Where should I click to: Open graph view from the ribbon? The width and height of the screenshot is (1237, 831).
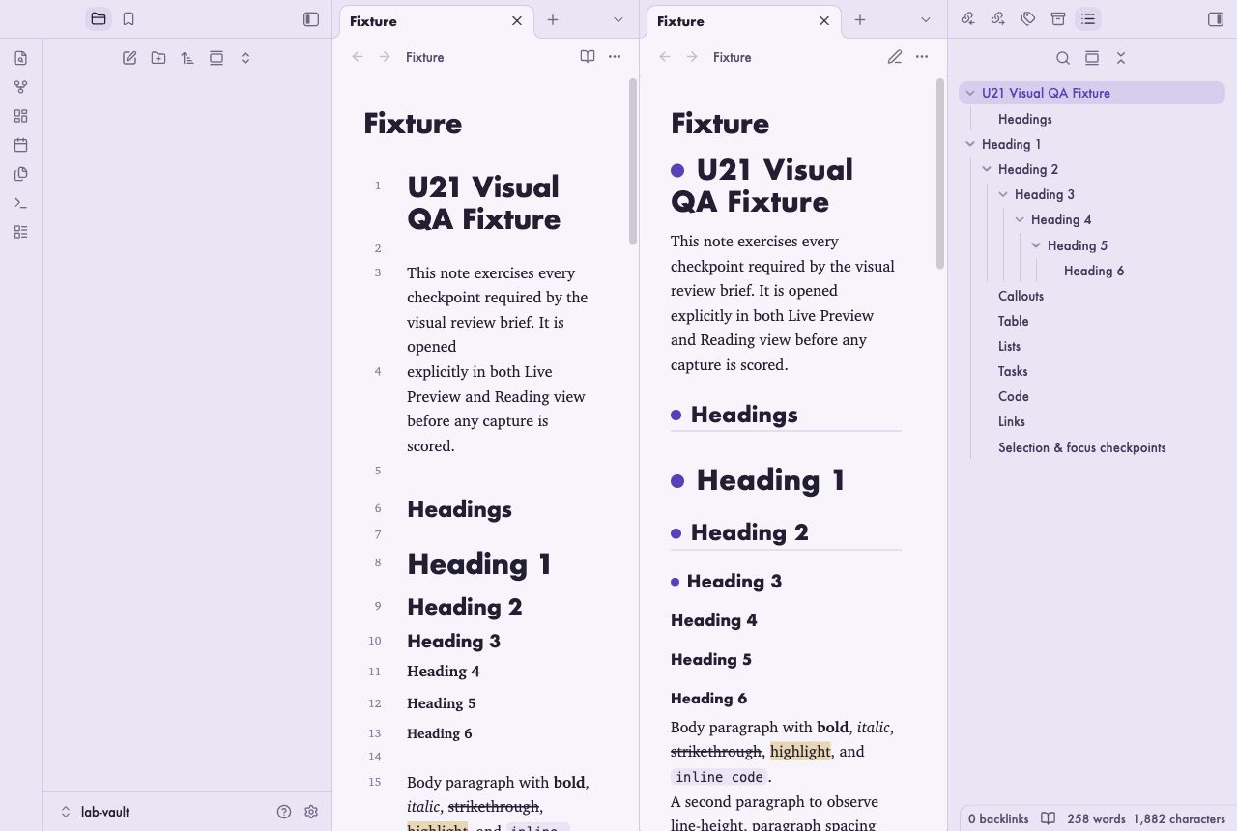coord(21,87)
